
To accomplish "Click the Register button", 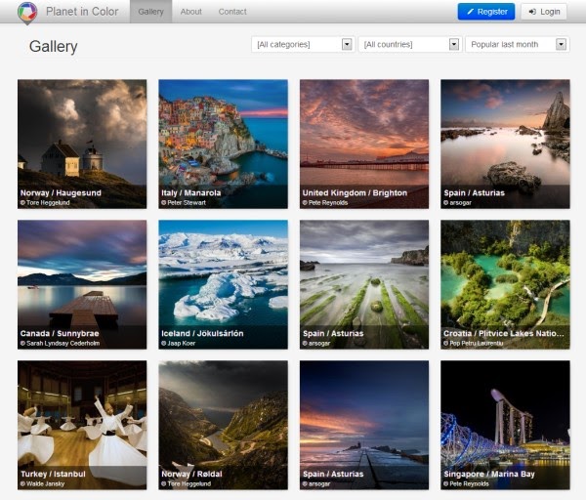I will click(x=486, y=12).
